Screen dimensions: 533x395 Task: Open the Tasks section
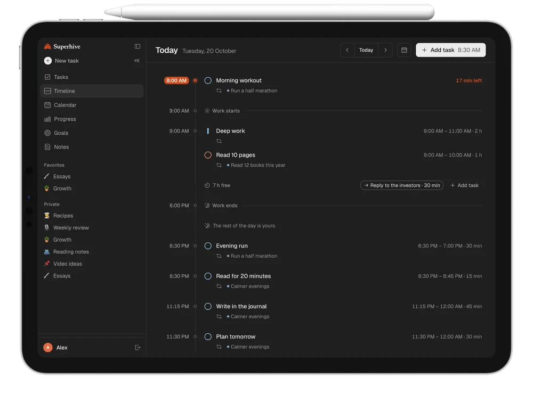92,77
